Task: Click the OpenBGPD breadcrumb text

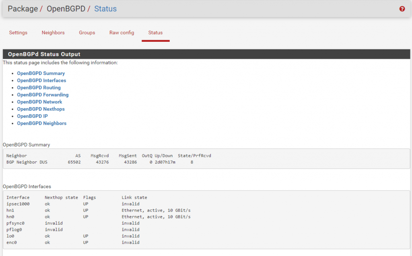Action: 66,9
